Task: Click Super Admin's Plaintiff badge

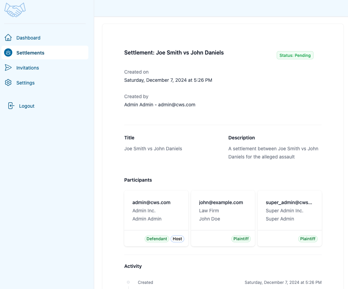Action: click(307, 239)
